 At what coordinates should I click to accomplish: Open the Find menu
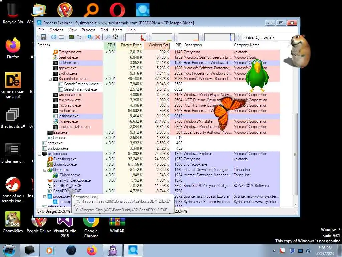pyautogui.click(x=104, y=30)
